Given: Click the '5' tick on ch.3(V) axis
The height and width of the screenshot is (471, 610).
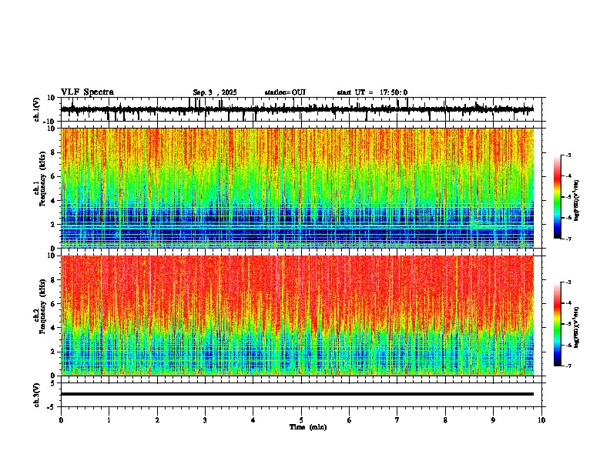Looking at the screenshot, I should coord(54,382).
